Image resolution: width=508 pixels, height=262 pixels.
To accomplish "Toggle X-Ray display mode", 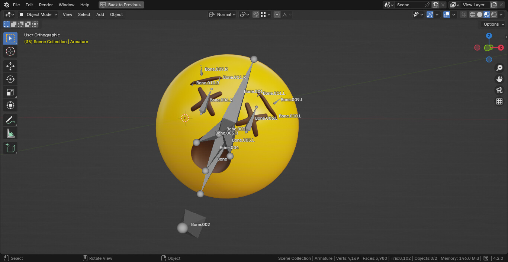I will click(463, 14).
